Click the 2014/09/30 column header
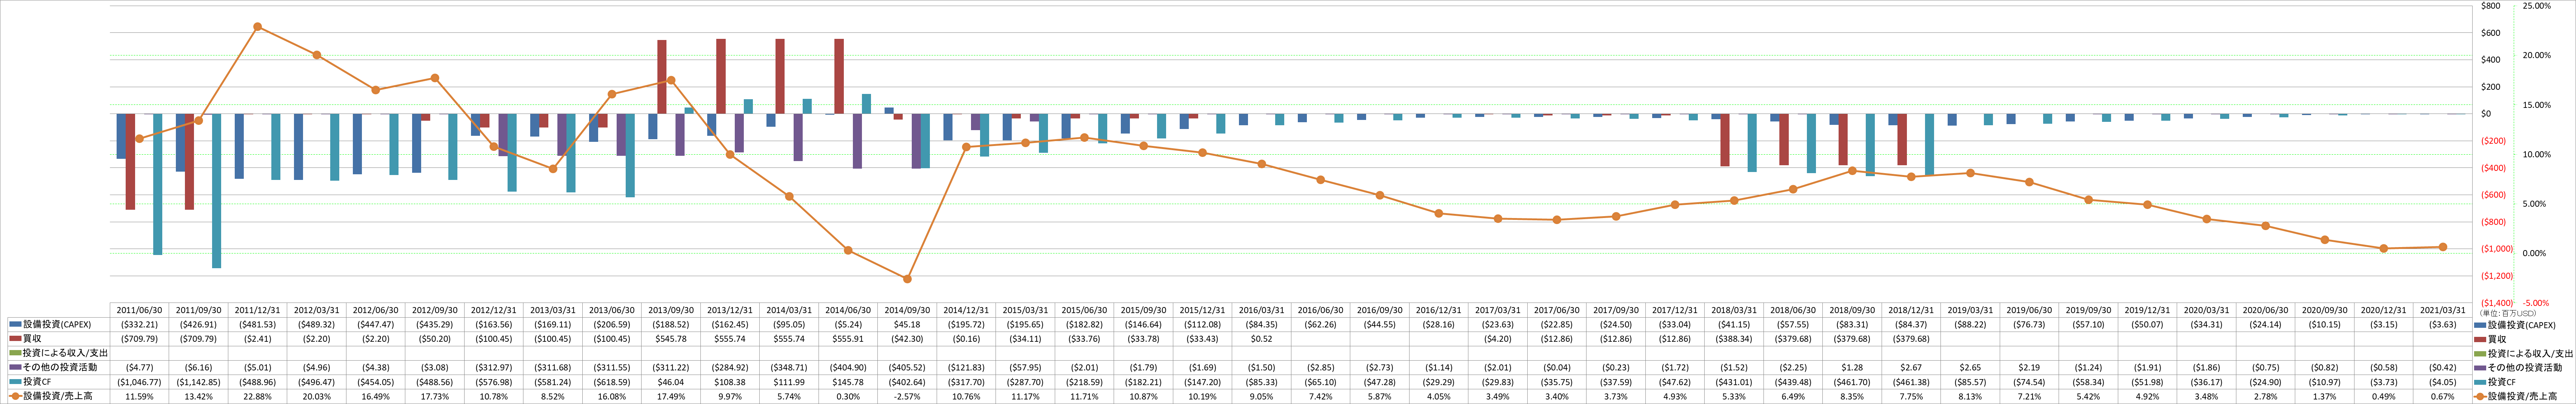The height and width of the screenshot is (404, 2576). tap(907, 310)
